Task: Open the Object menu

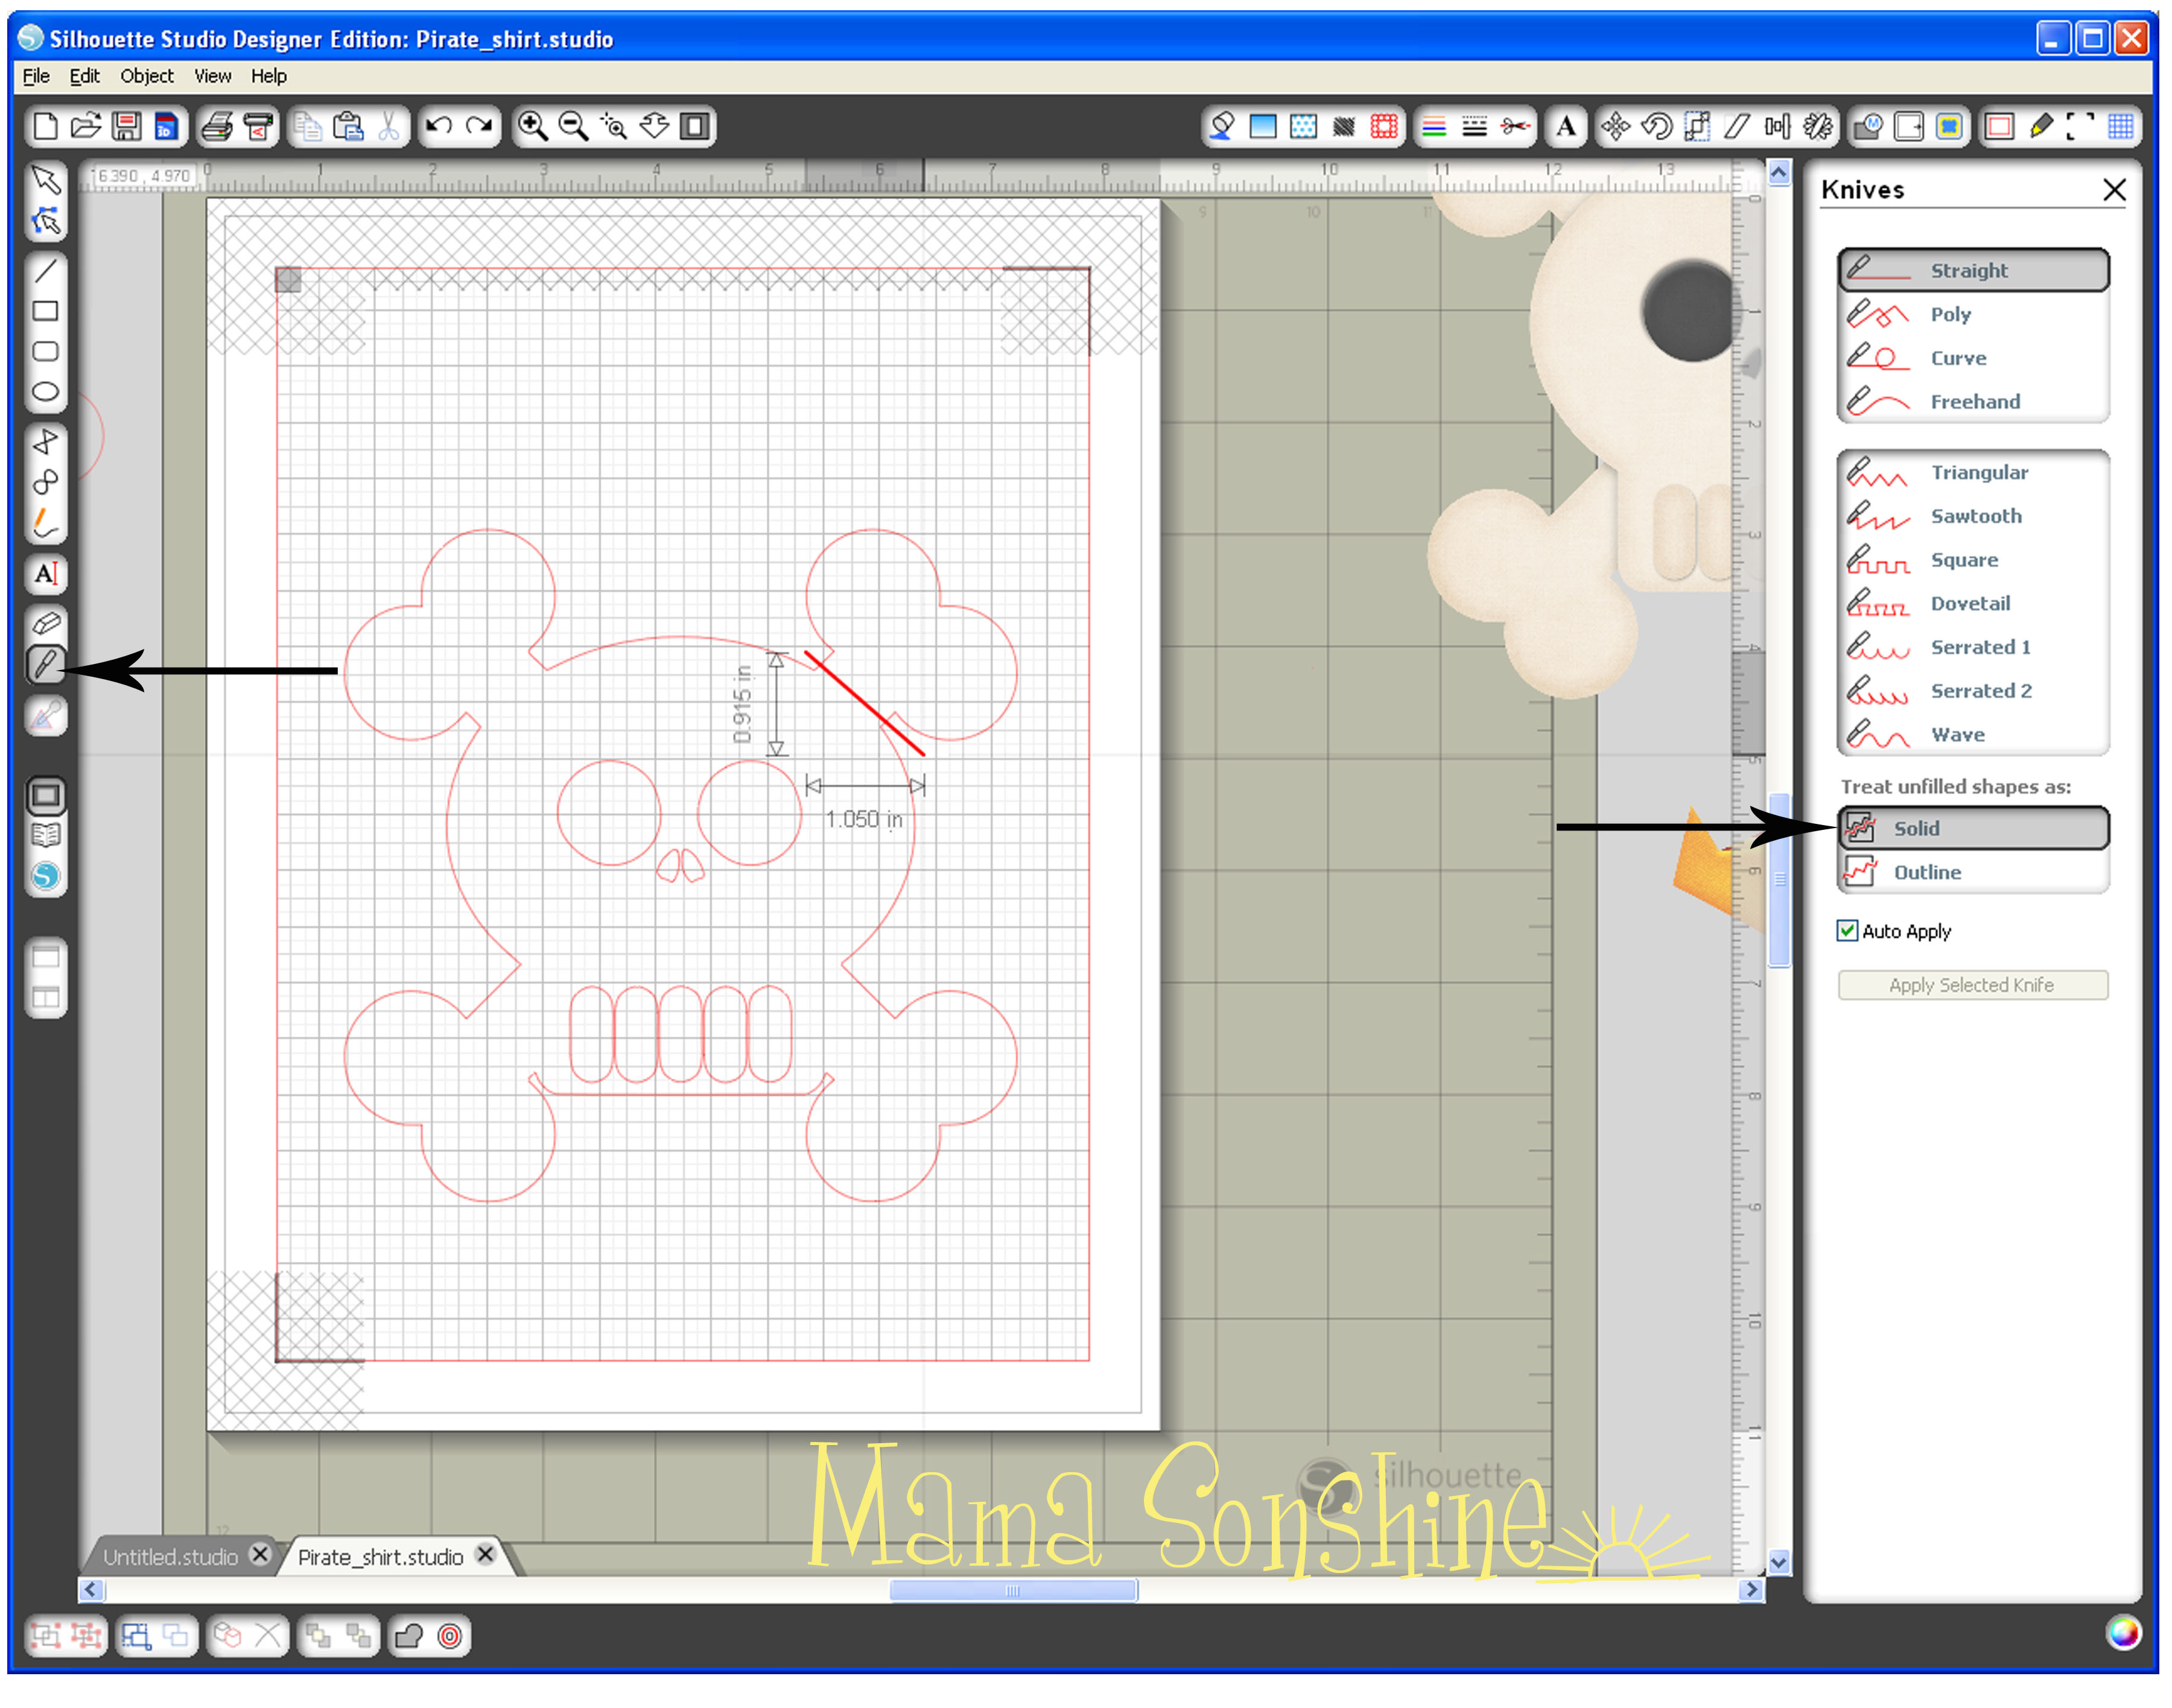Action: [146, 76]
